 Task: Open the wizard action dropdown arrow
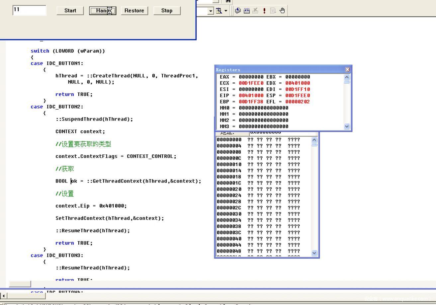225,10
